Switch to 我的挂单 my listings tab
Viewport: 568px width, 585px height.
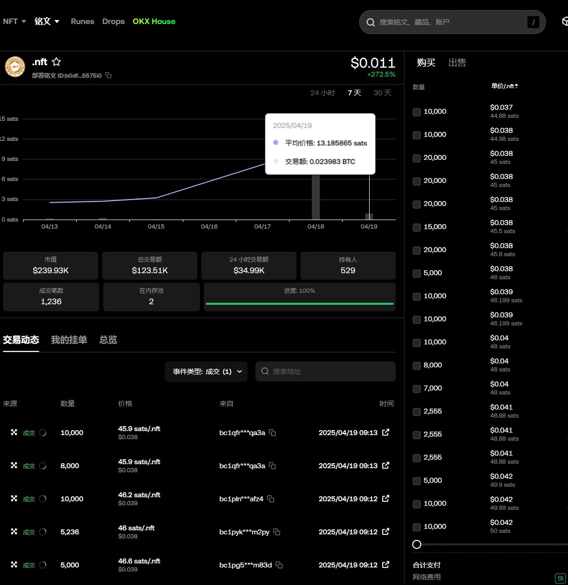click(69, 340)
